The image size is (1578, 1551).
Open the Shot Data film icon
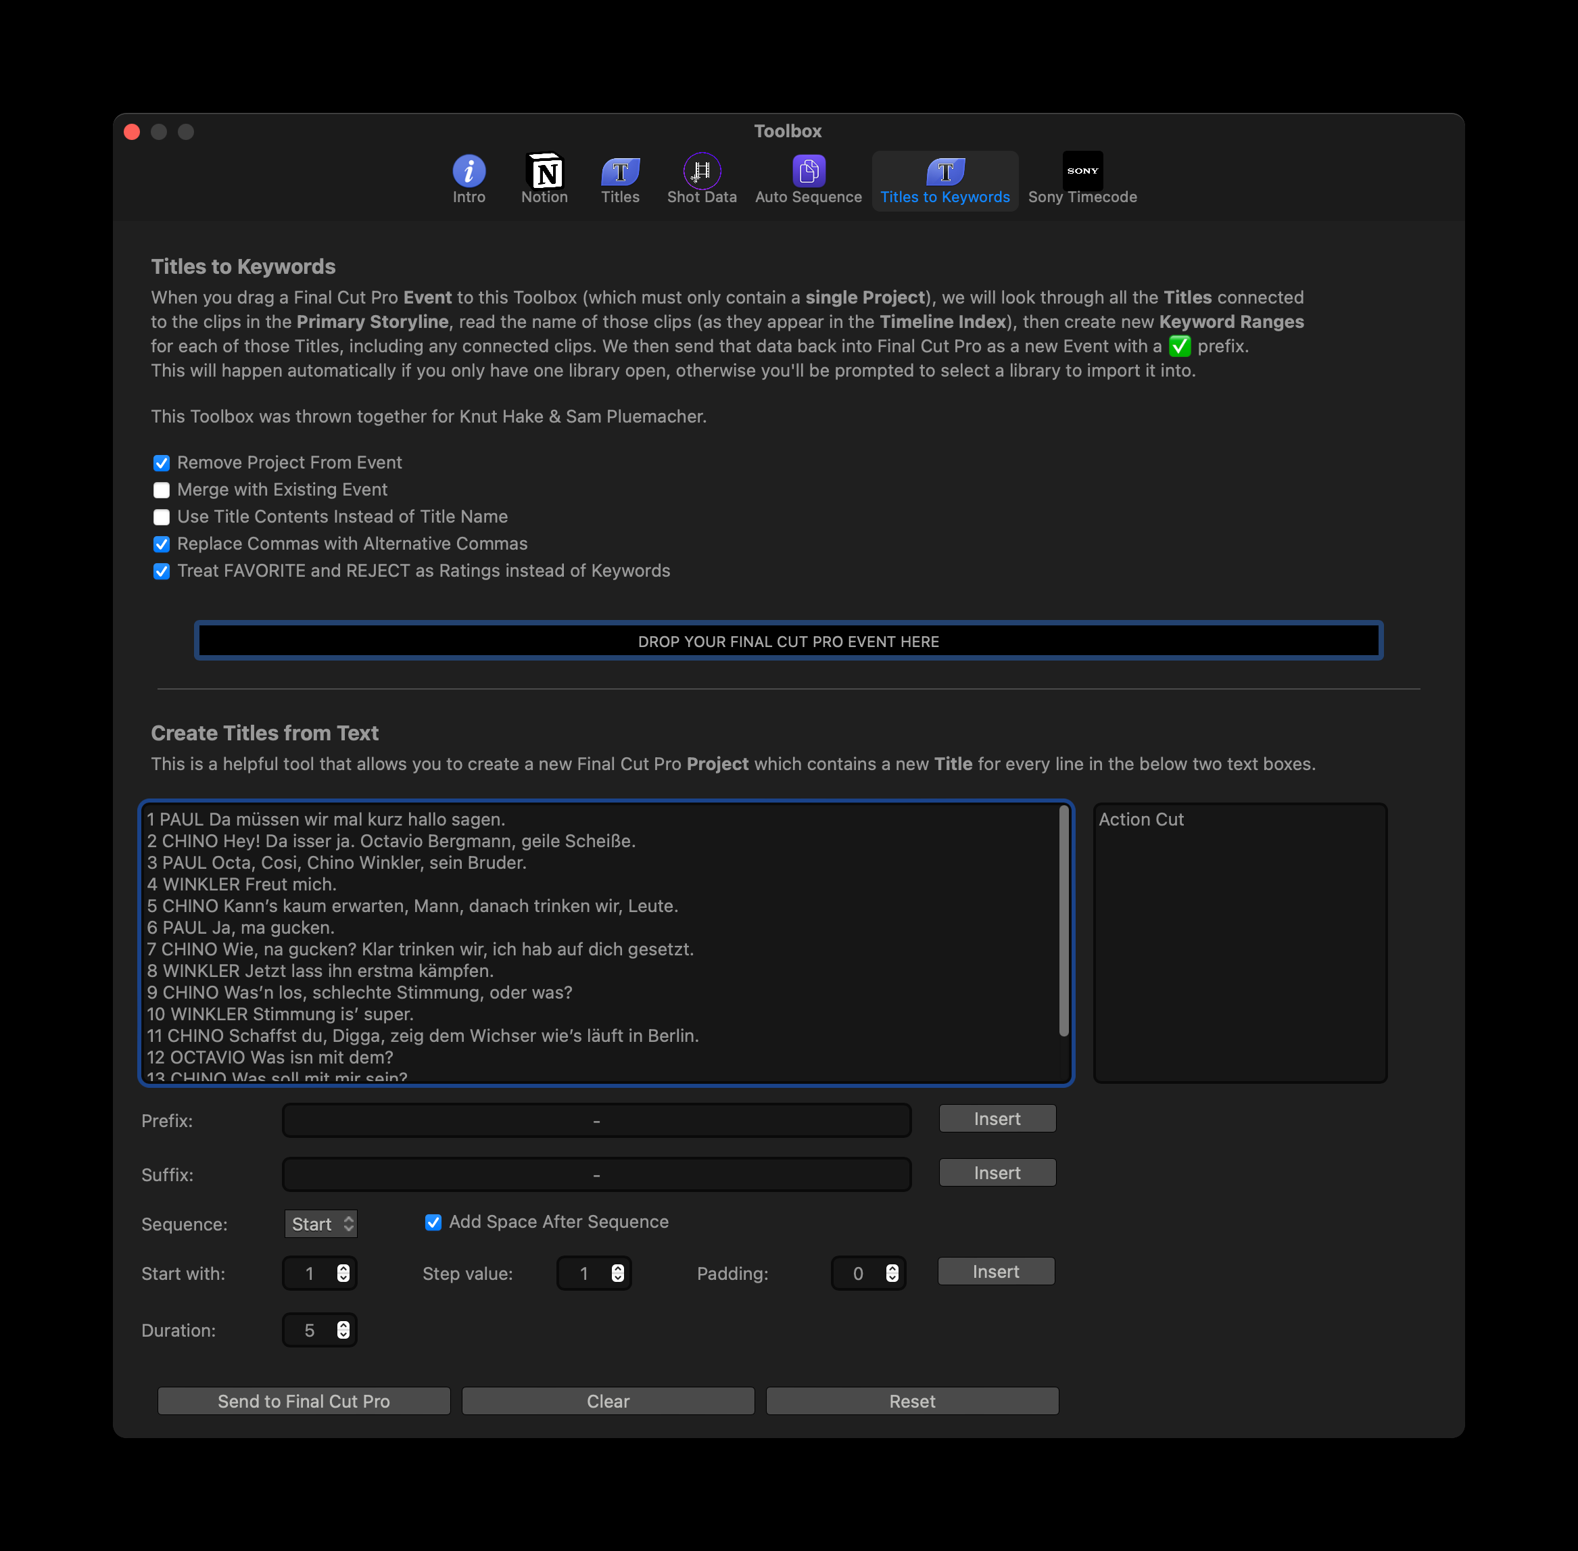[701, 171]
